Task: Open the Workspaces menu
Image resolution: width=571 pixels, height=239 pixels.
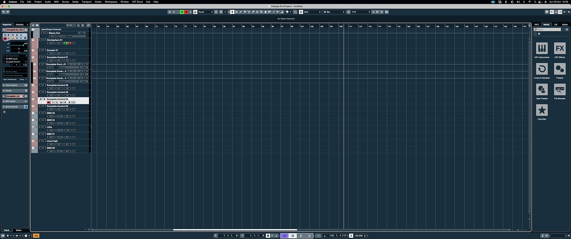Action: point(111,2)
